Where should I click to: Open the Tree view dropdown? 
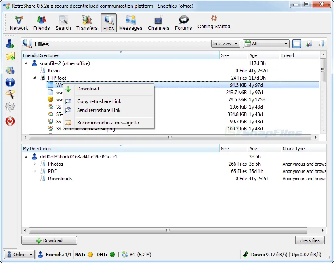pos(226,44)
